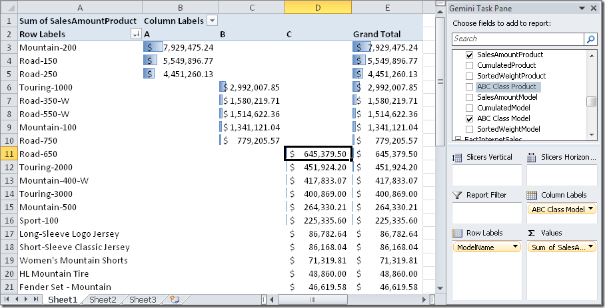Select column E header
The height and width of the screenshot is (308, 605).
point(387,7)
